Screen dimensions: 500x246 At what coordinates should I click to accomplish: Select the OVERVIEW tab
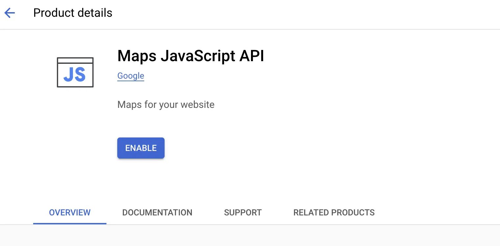(x=69, y=212)
